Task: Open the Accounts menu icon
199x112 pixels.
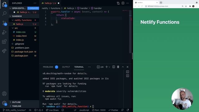Action: pos(4,94)
